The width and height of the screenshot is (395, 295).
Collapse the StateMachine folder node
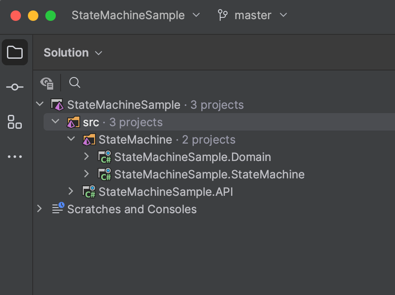pos(71,139)
